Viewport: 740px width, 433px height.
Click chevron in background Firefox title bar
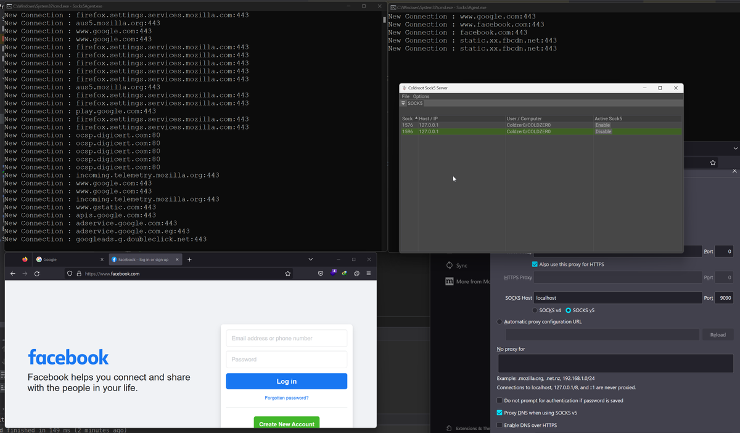point(735,148)
